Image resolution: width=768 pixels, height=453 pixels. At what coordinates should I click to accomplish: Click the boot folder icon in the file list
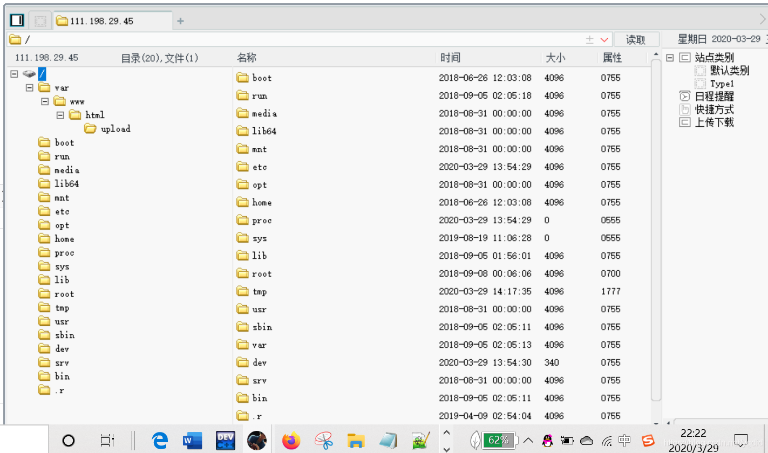(x=242, y=78)
